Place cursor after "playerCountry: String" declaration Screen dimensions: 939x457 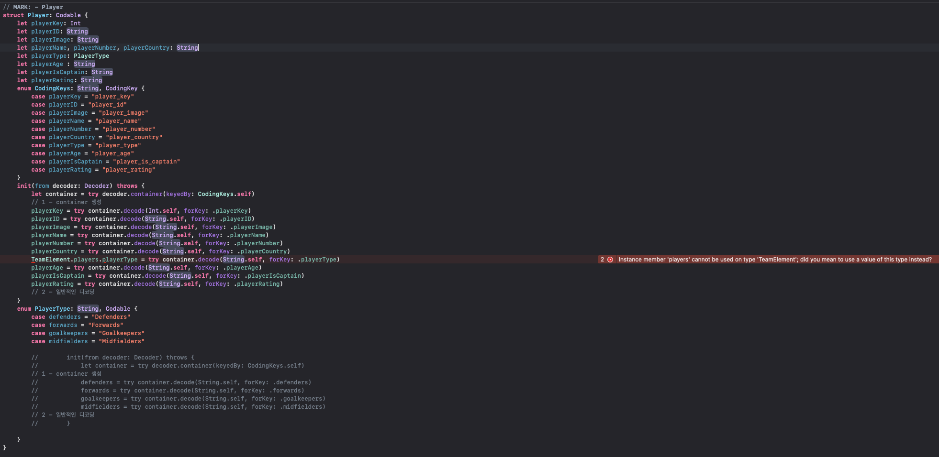point(198,48)
